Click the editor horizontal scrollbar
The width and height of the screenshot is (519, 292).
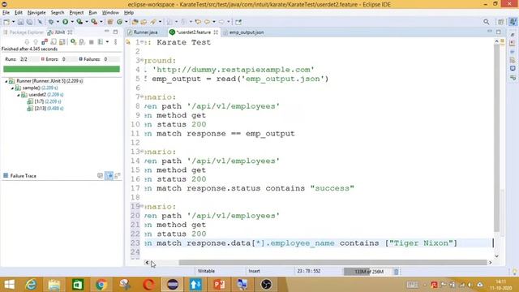332,263
